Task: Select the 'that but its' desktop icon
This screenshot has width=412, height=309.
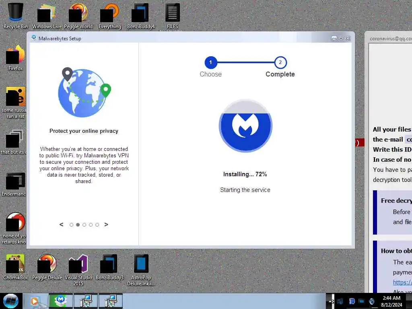Action: tap(13, 142)
